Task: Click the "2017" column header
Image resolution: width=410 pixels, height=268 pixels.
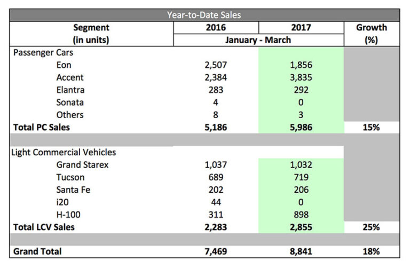Action: tap(301, 27)
